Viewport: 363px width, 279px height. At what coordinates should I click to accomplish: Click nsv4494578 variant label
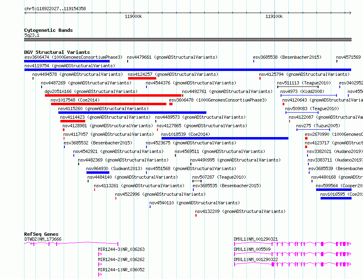[77, 74]
